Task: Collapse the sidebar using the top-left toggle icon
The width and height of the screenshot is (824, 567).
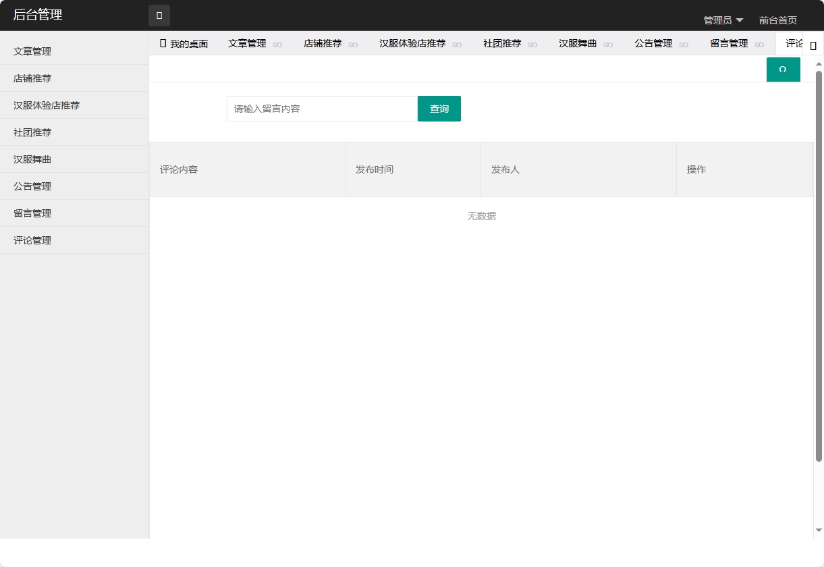Action: point(158,15)
